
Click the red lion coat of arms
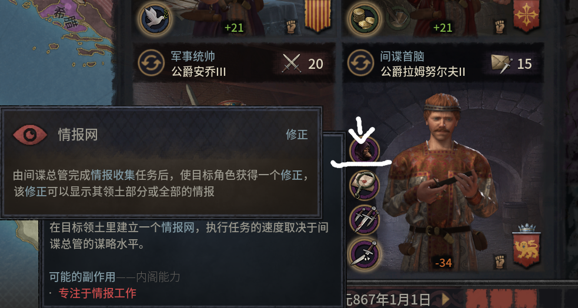tap(526, 248)
